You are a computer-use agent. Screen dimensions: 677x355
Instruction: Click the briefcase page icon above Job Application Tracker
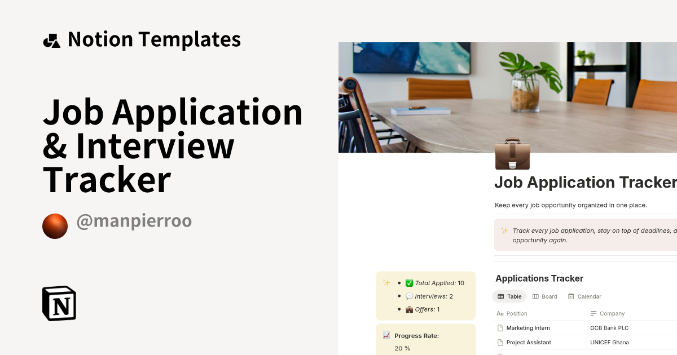tap(511, 154)
